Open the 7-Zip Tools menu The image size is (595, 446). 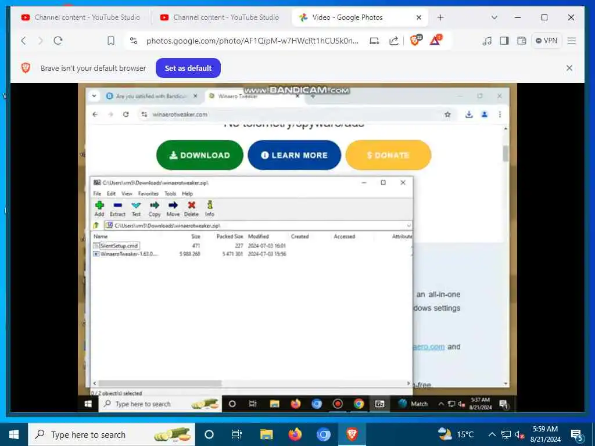[170, 193]
